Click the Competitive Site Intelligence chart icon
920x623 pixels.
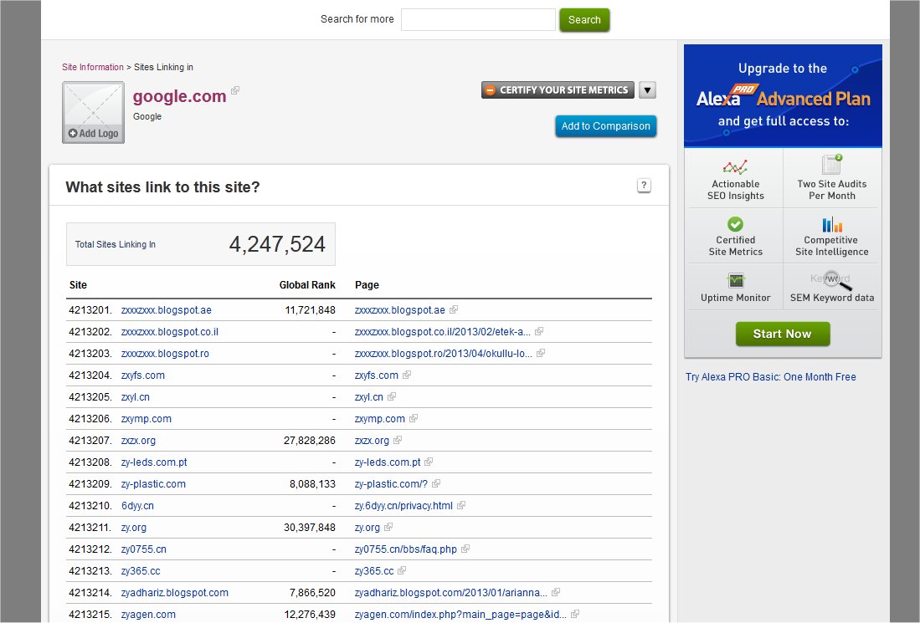[x=831, y=223]
